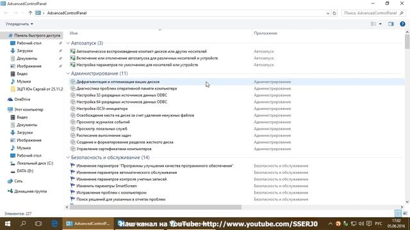This screenshot has width=410, height=230.
Task: Click scroll down arrow of file list
Action: coord(407,202)
